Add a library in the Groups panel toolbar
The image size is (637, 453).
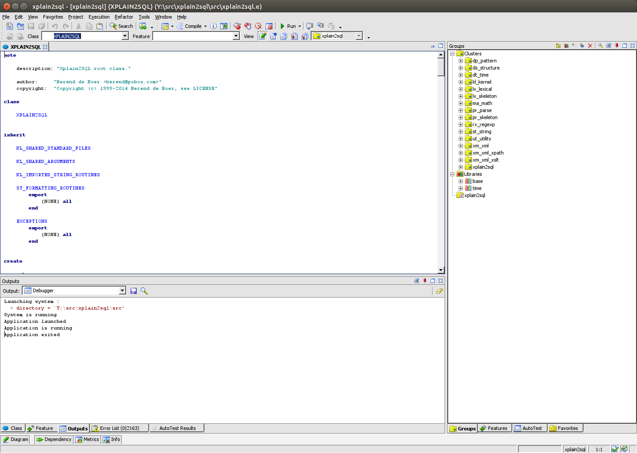click(566, 46)
